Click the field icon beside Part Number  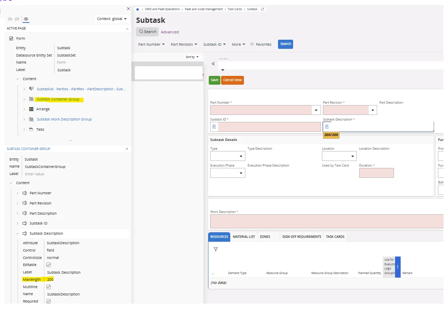tap(25, 193)
